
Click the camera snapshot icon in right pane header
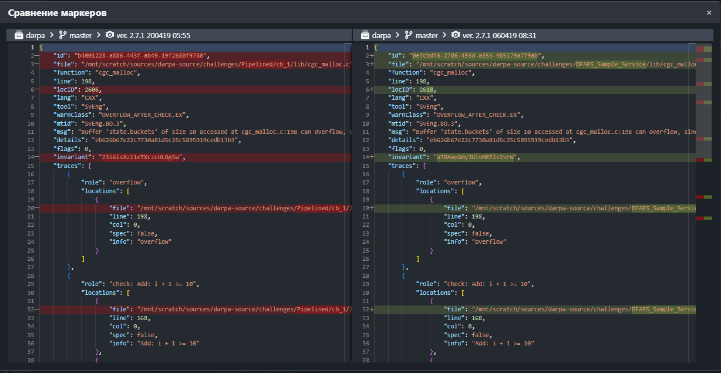tap(456, 35)
